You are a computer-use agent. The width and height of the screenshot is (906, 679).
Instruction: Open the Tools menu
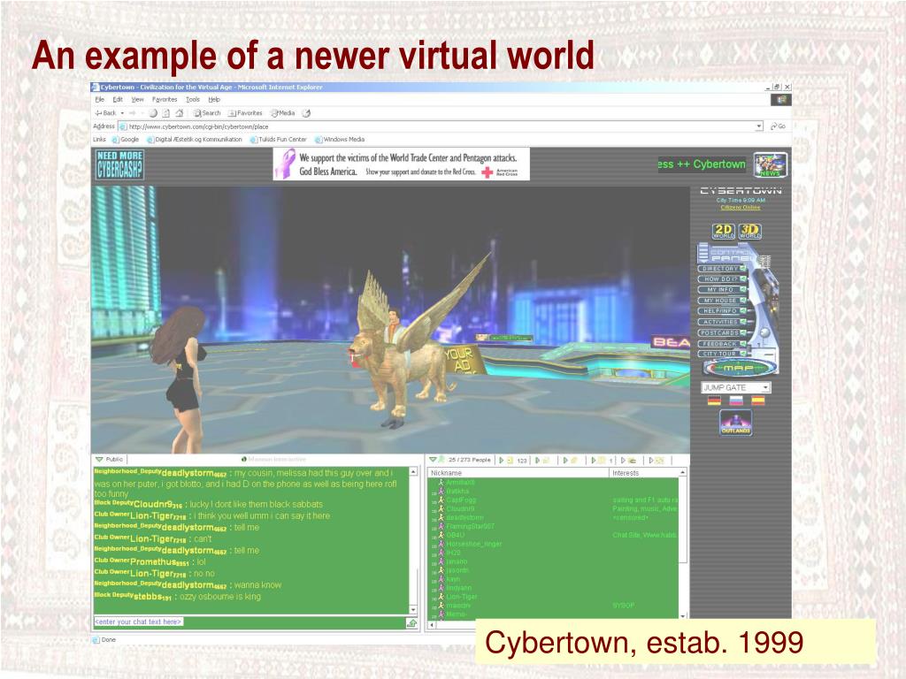(x=193, y=99)
